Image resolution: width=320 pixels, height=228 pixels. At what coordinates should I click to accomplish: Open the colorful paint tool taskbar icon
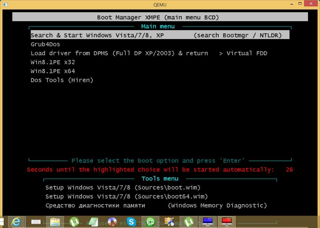pyautogui.click(x=170, y=222)
